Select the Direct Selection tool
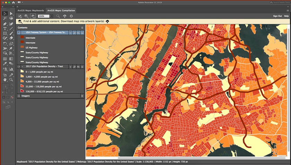 tap(11, 14)
